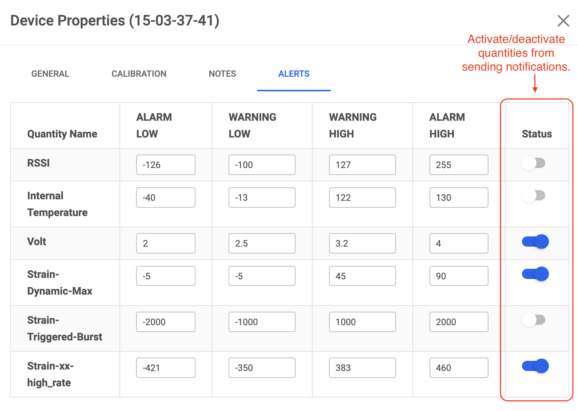Click Strain-Triggered-Burst Alarm Low field
The height and width of the screenshot is (411, 578).
pos(166,322)
